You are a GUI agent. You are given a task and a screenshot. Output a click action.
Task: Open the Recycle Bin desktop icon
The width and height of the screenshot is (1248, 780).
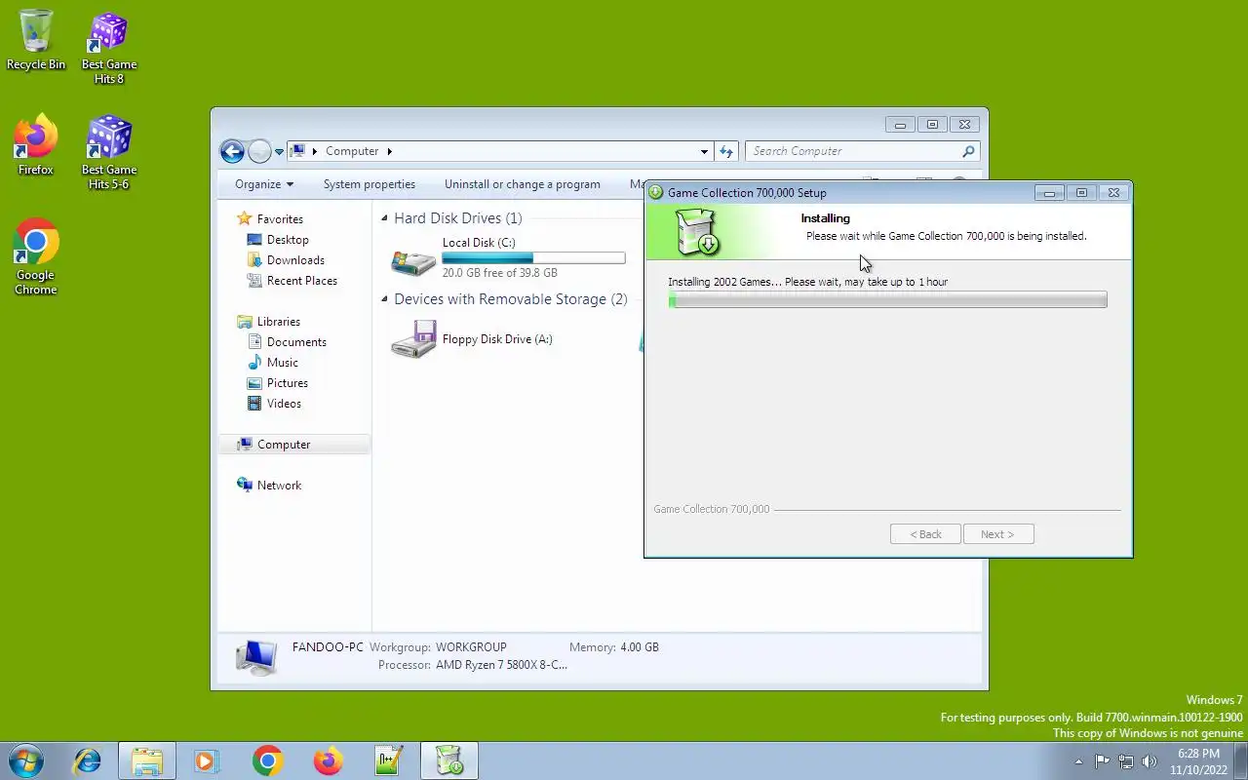[36, 39]
